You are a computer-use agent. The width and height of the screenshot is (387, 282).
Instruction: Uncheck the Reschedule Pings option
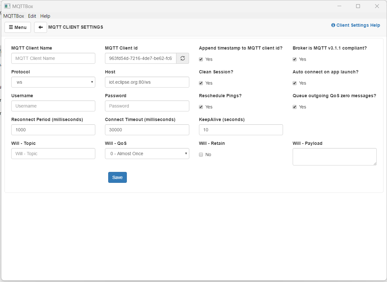pos(201,107)
